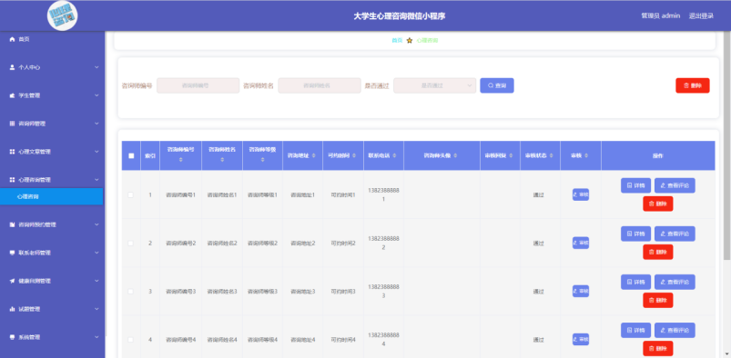Open 详情 for row 1
Image resolution: width=731 pixels, height=358 pixels.
635,185
